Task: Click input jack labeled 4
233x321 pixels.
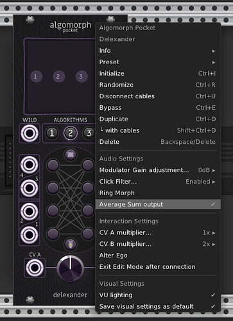Action: 30,165
